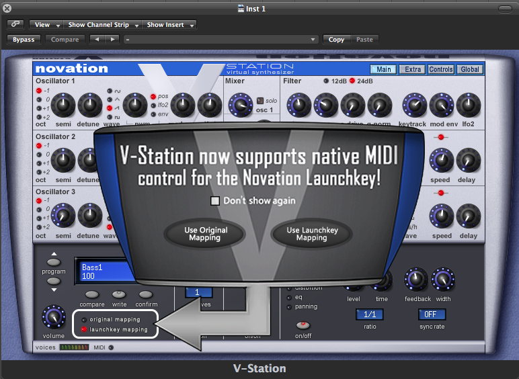This screenshot has height=379, width=519.
Task: Click the Paste button
Action: point(364,40)
